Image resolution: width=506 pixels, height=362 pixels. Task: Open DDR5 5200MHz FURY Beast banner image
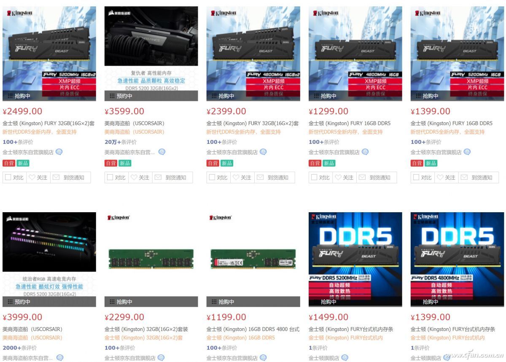point(355,259)
